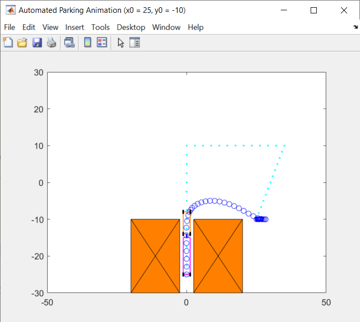Open the Help menu
Screen dimensions: 360x322
(195, 27)
